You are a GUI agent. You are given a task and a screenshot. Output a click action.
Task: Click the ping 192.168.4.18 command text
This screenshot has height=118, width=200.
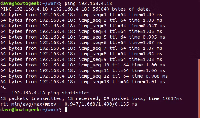coord(88,4)
